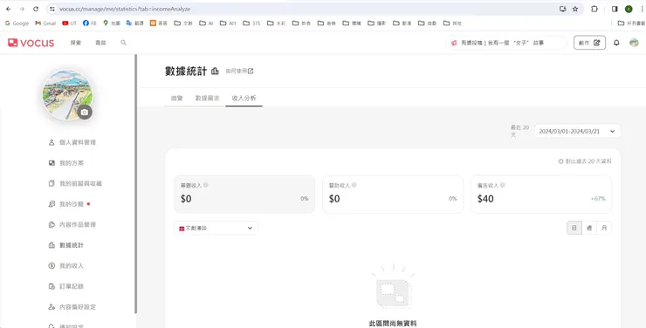Expand the 375 bookmark folder
Screen dimensions: 646x328
point(251,24)
